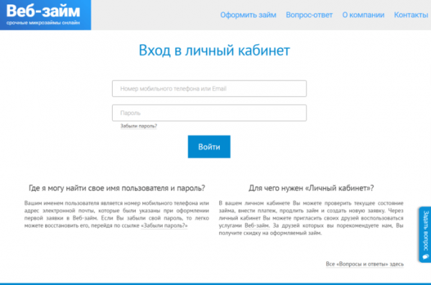The height and width of the screenshot is (285, 431).
Task: Click the Войти button
Action: (x=209, y=146)
